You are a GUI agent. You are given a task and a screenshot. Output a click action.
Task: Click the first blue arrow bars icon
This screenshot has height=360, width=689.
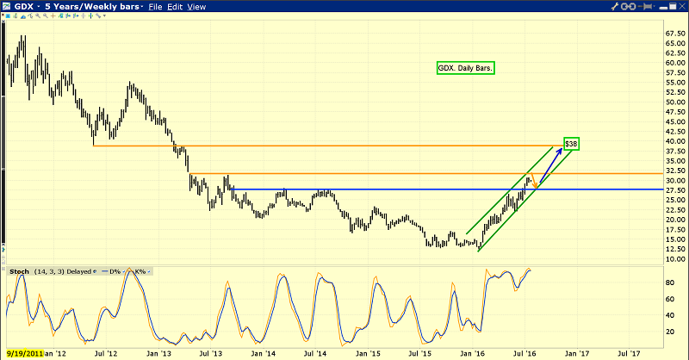click(68, 16)
